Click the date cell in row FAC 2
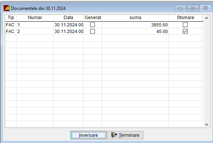The image size is (213, 143). [x=68, y=32]
